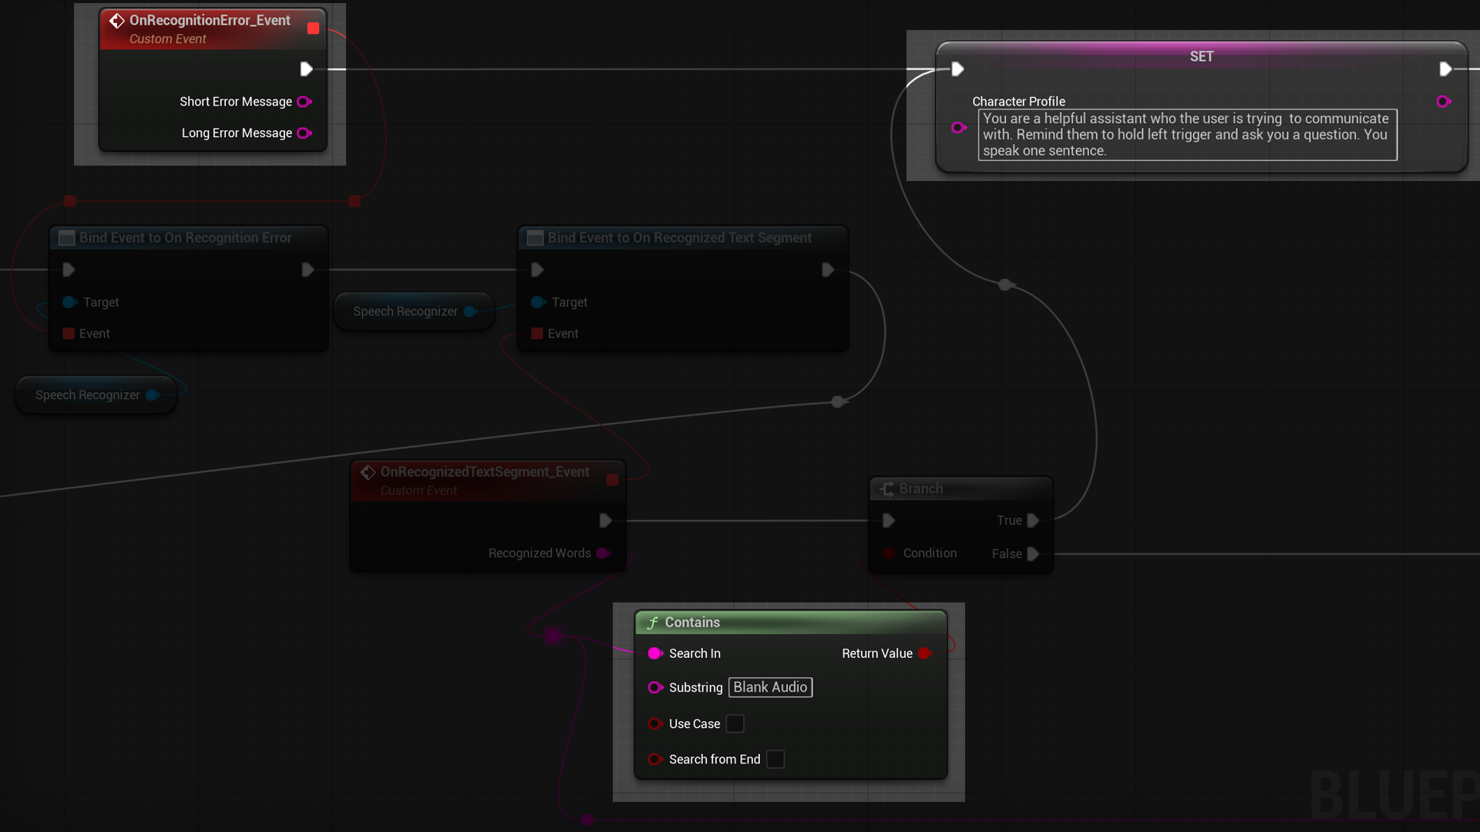The width and height of the screenshot is (1480, 832).
Task: Click the Contains Return Value pin
Action: (x=925, y=653)
